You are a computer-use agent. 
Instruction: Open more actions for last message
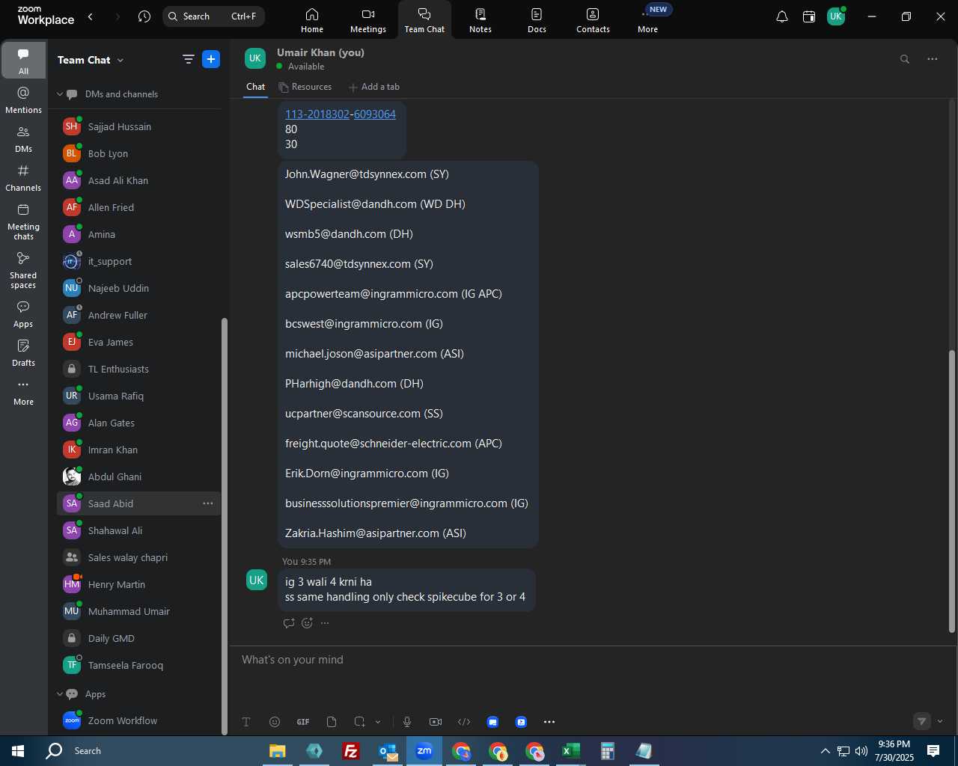(x=325, y=623)
